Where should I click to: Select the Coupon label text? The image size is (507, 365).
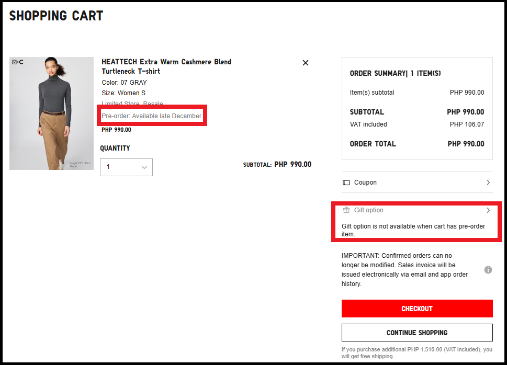coord(365,182)
